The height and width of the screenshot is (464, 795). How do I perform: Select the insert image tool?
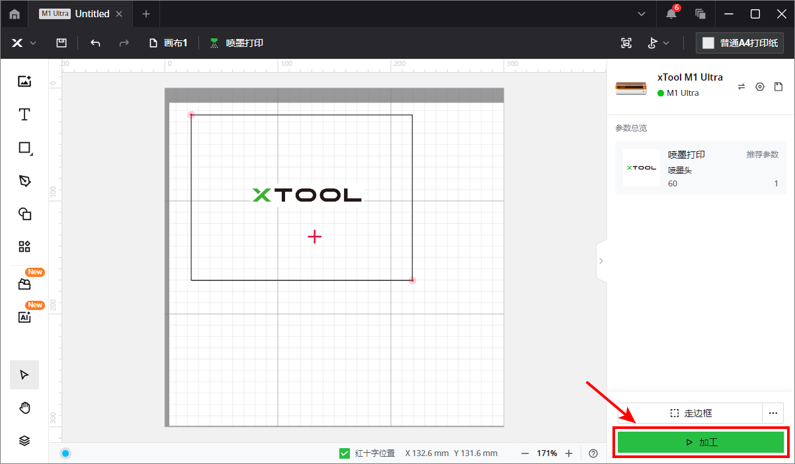(24, 81)
